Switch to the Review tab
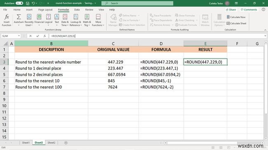The width and height of the screenshot is (268, 150). 89,9
